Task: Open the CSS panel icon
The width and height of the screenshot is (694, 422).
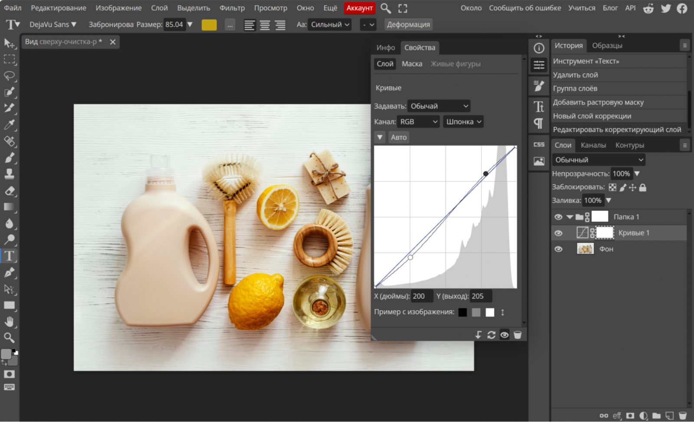Action: 539,144
